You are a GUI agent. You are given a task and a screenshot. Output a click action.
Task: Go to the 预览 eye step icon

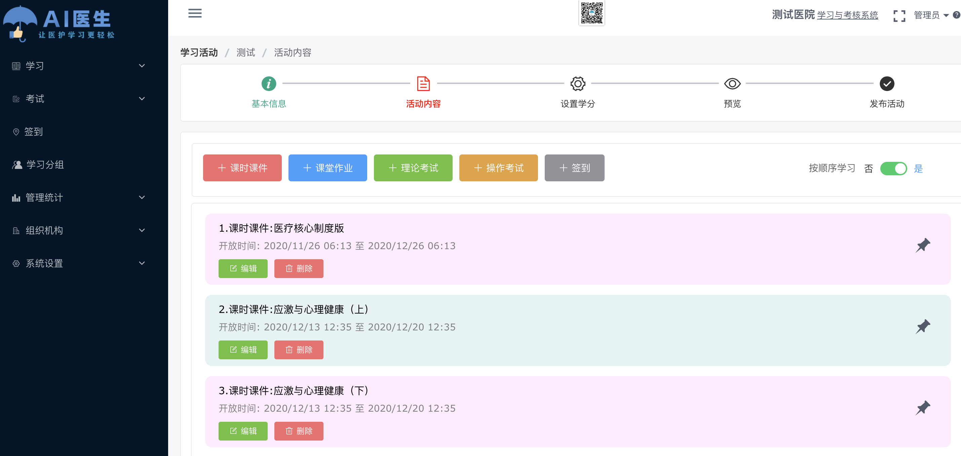[732, 84]
